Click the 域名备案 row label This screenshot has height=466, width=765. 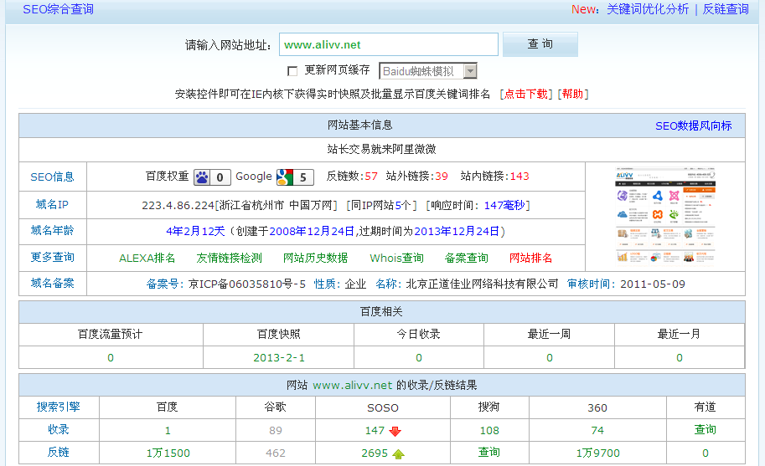[x=52, y=283]
